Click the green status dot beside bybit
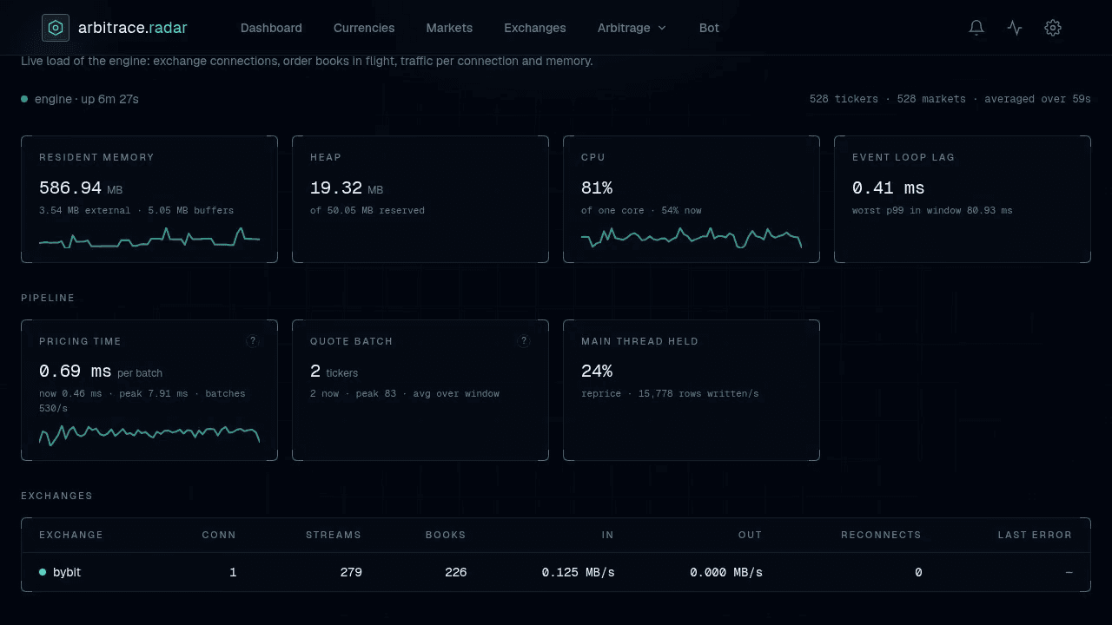The image size is (1112, 625). coord(43,572)
